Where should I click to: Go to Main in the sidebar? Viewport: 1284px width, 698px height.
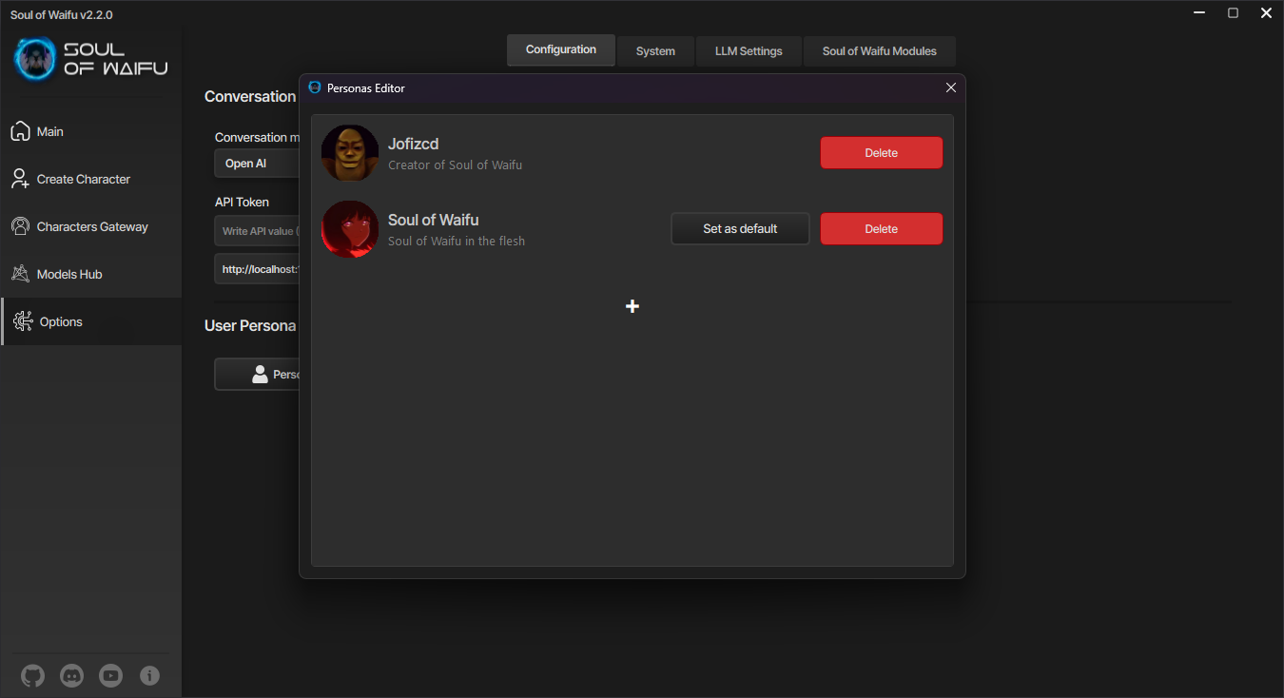pyautogui.click(x=91, y=131)
